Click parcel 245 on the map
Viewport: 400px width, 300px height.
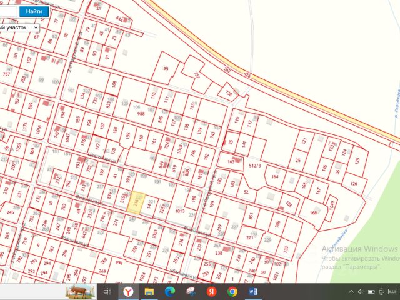click(x=11, y=212)
